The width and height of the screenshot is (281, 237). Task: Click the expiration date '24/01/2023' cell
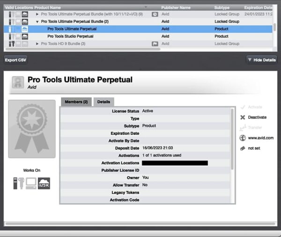[258, 14]
